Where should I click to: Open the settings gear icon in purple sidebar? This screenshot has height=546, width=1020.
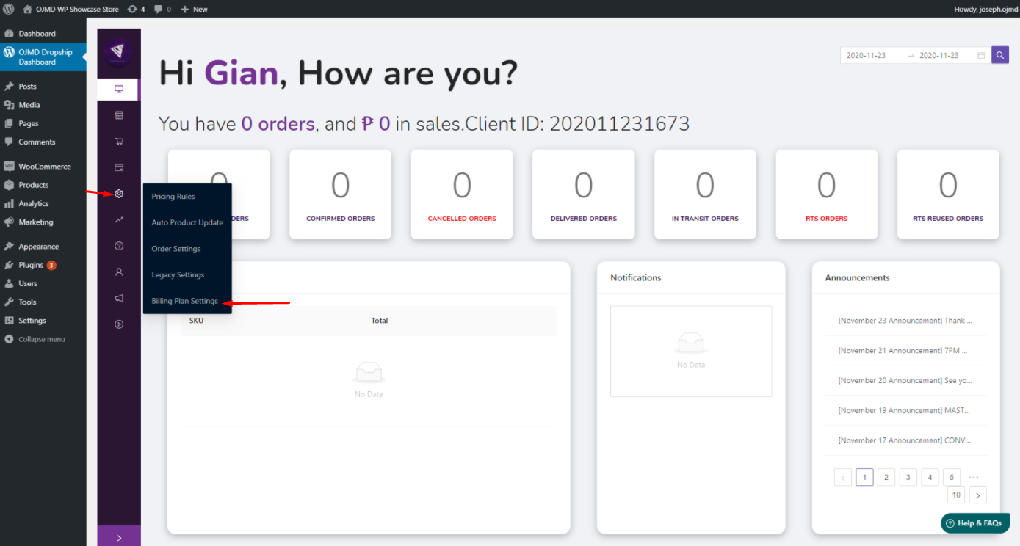coord(119,194)
